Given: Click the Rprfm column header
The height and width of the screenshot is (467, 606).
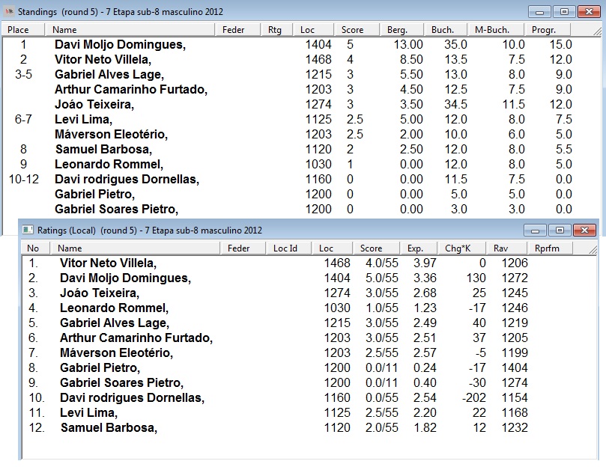Looking at the screenshot, I should [x=550, y=248].
